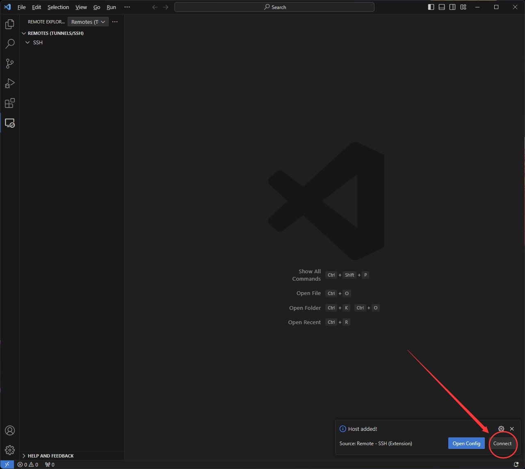Open the errors and warnings status entry
This screenshot has height=469, width=525.
(x=28, y=464)
